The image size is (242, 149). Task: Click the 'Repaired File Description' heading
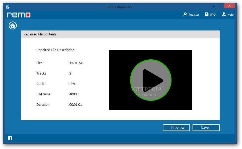[x=55, y=50]
